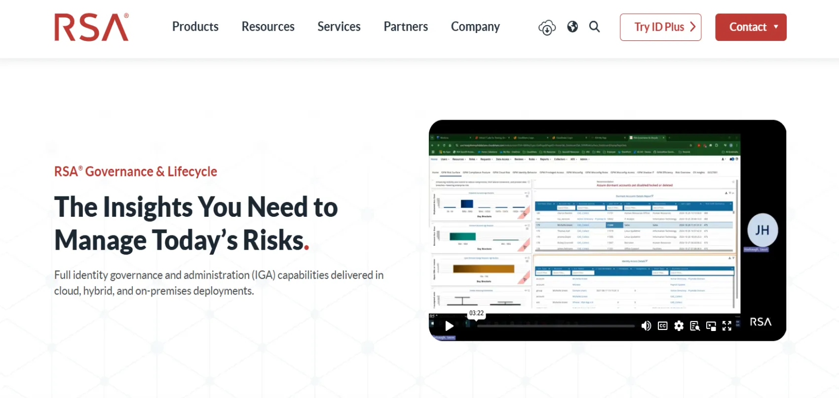Open the Partners menu

tap(406, 27)
